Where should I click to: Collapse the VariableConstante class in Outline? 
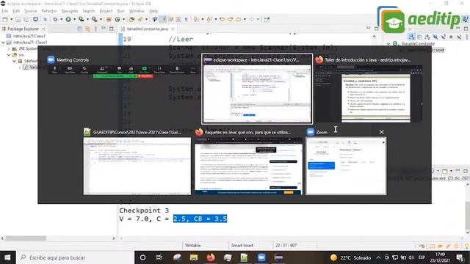coord(388,44)
